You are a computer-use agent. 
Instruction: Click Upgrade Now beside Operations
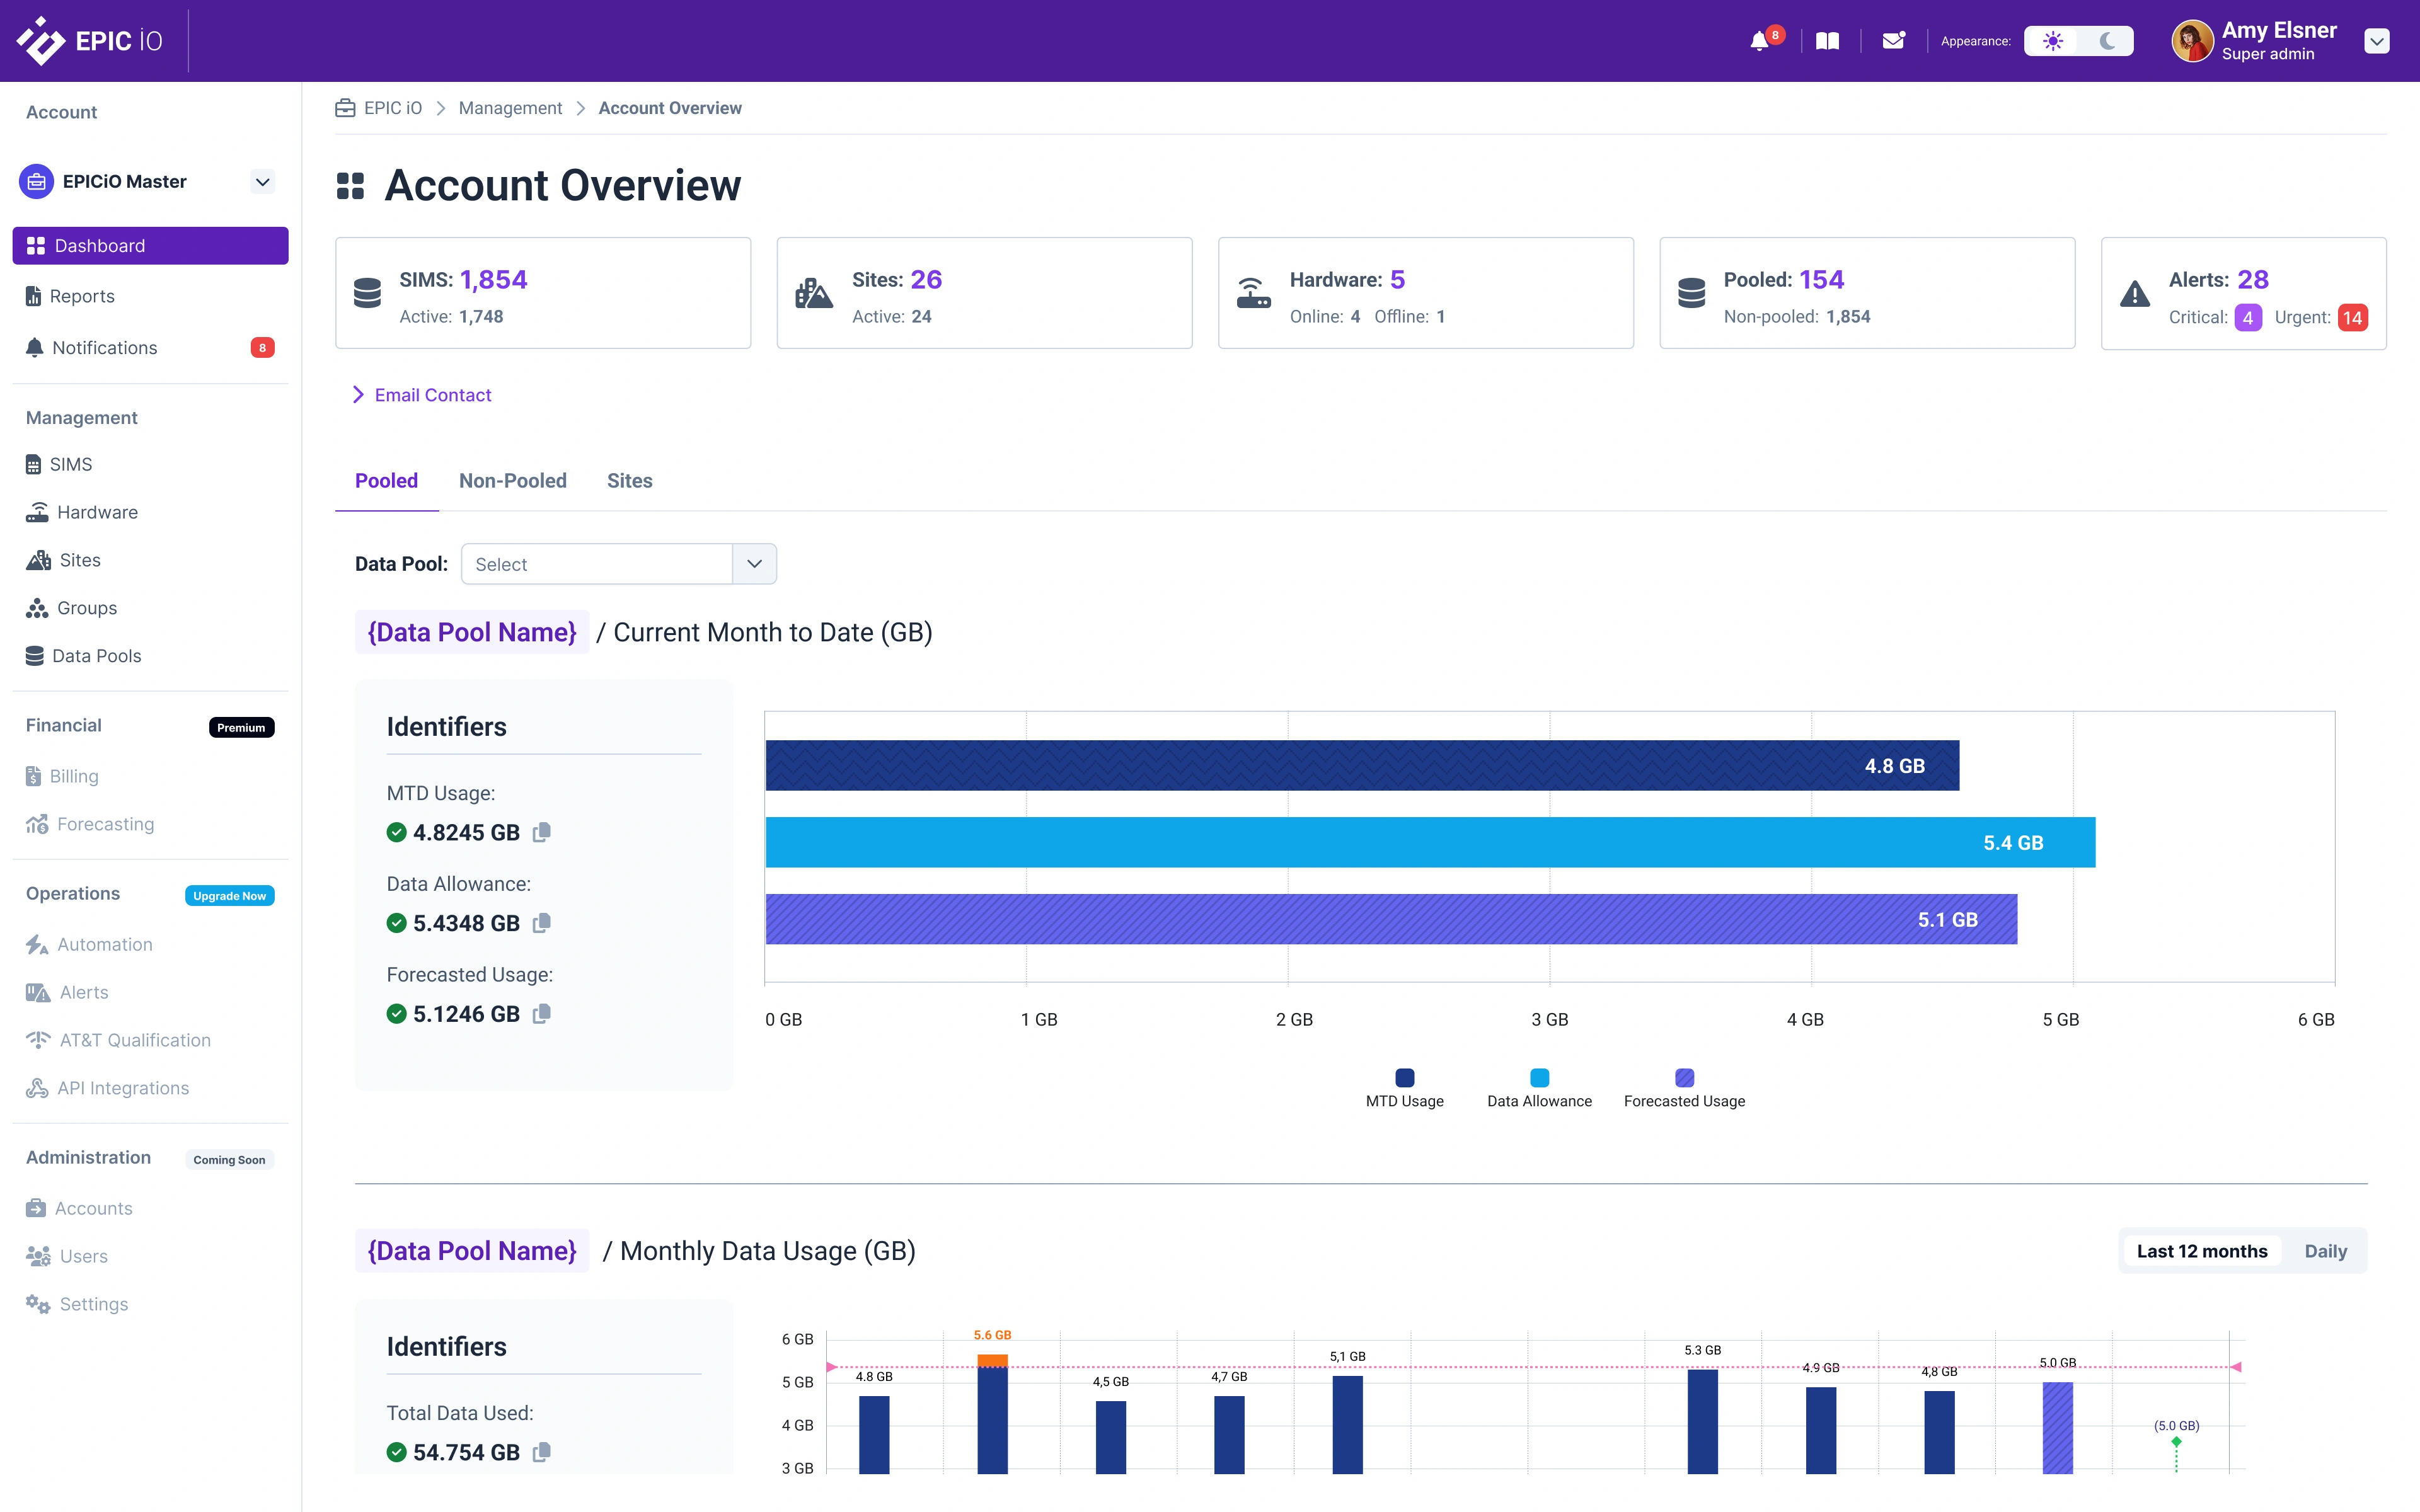point(229,895)
